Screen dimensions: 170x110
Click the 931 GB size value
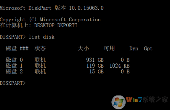pos(95,60)
